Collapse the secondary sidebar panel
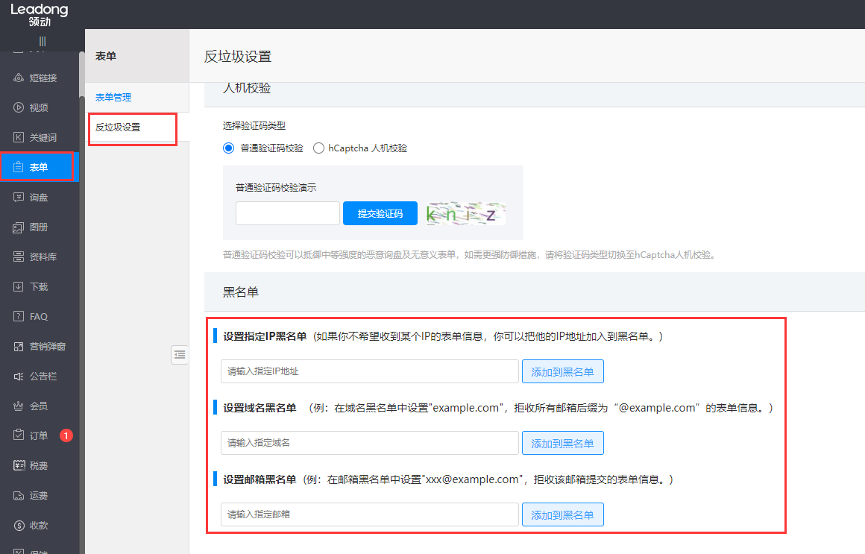This screenshot has width=865, height=554. pyautogui.click(x=179, y=354)
